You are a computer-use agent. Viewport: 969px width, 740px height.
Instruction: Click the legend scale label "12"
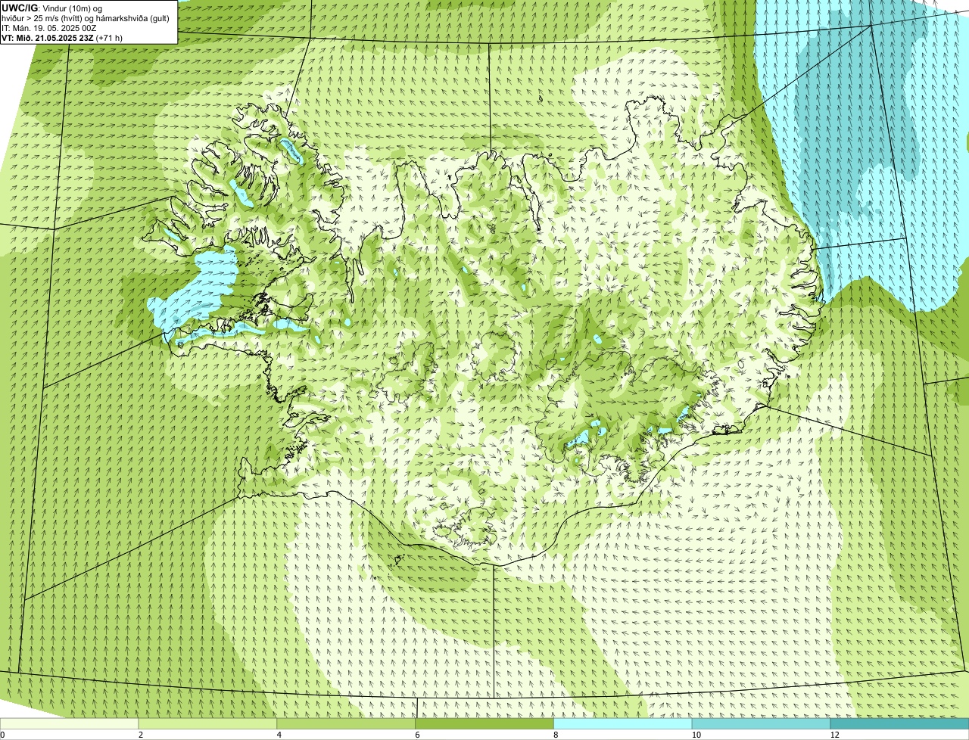[834, 735]
